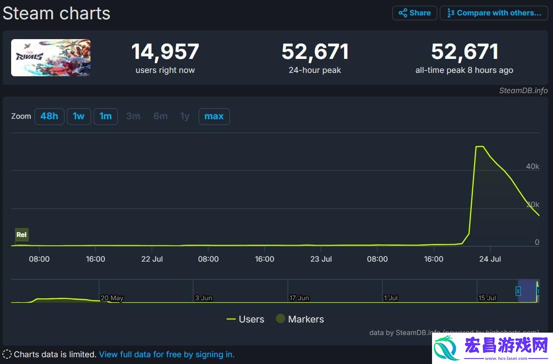This screenshot has width=553, height=364.
Task: Click the limited data dashed circle icon
Action: point(7,354)
